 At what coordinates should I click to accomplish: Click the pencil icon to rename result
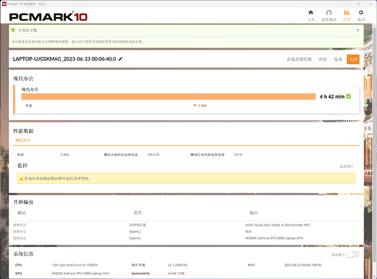(120, 59)
